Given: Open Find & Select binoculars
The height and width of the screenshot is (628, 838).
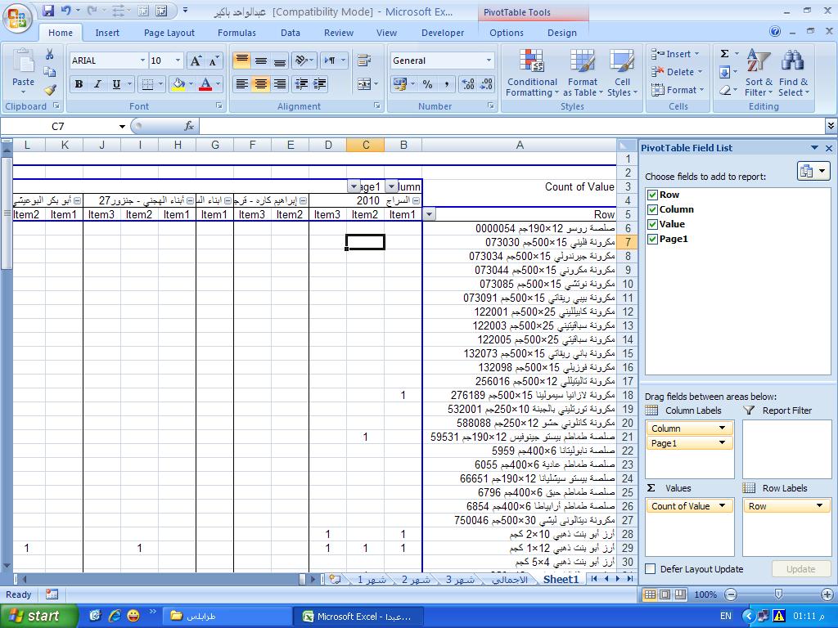Looking at the screenshot, I should [793, 73].
